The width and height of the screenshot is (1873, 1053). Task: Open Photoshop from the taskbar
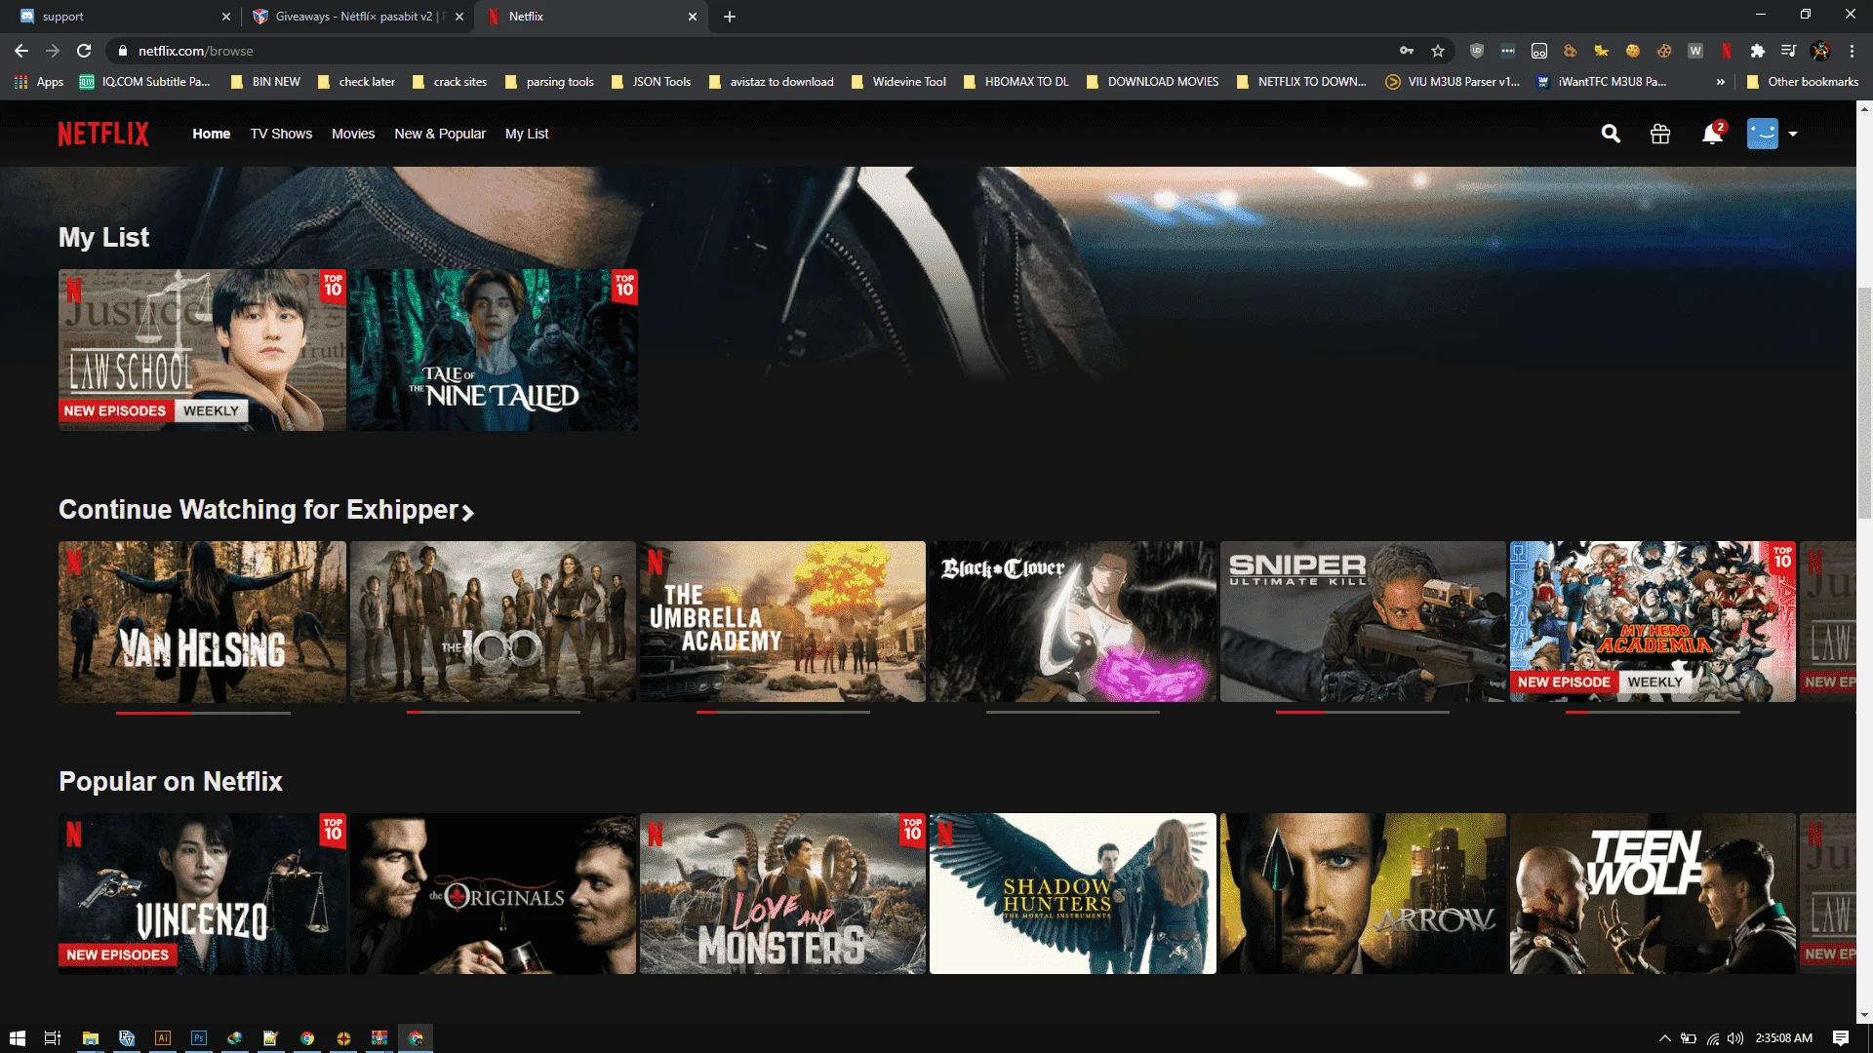(x=199, y=1038)
